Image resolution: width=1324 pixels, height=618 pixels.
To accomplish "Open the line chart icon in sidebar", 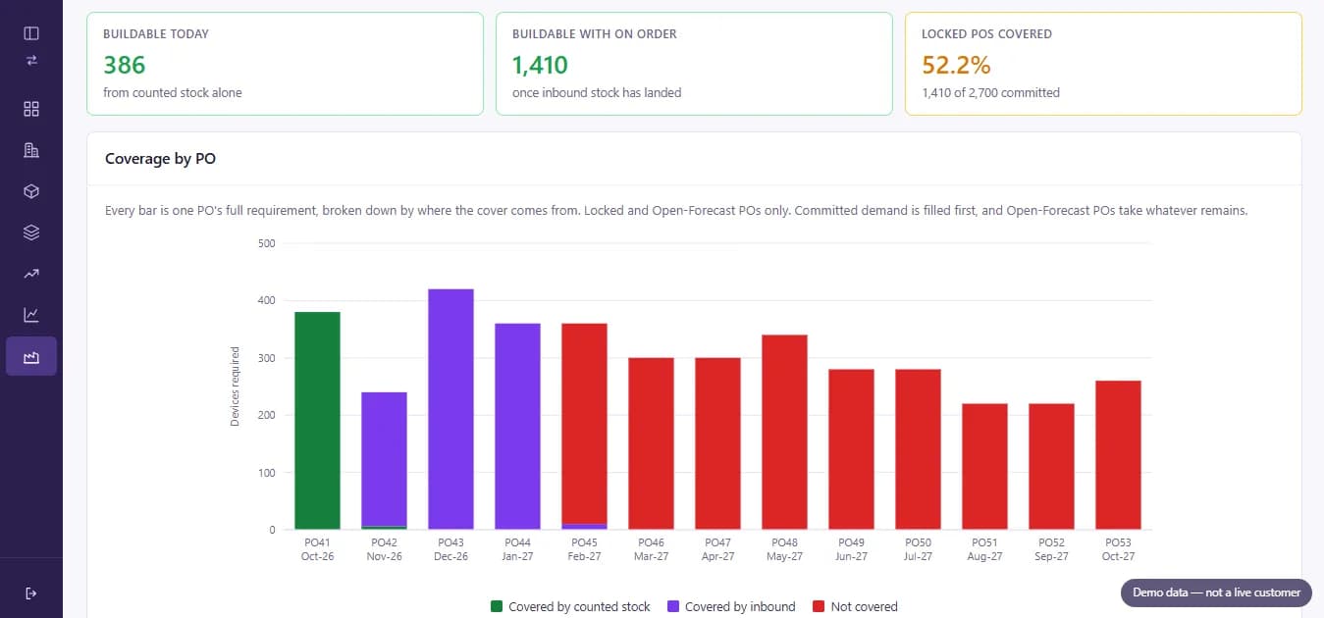I will 31,315.
